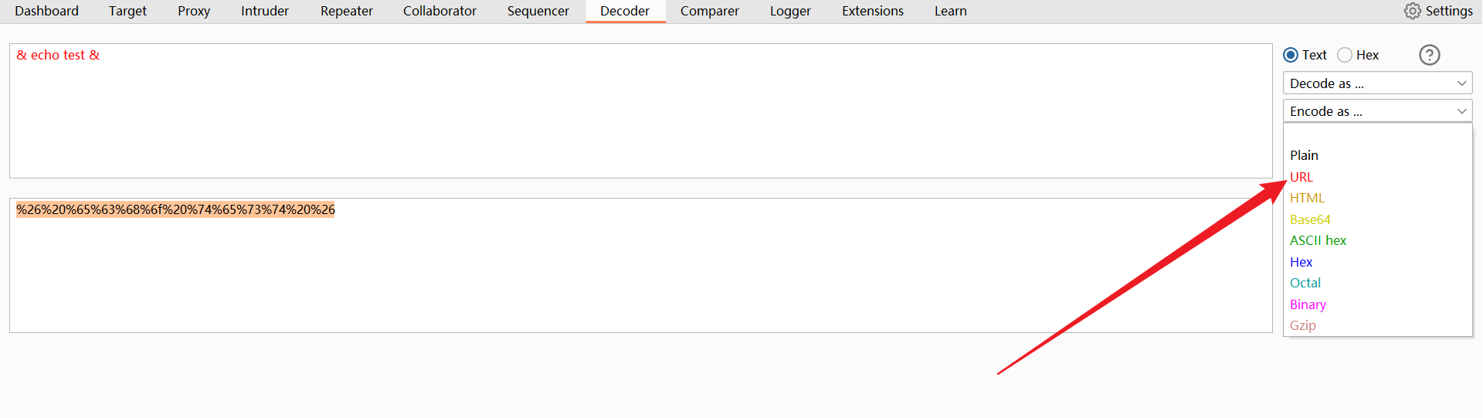The height and width of the screenshot is (418, 1483).
Task: Collapse the 'Encode as ...' dropdown
Action: (1377, 111)
